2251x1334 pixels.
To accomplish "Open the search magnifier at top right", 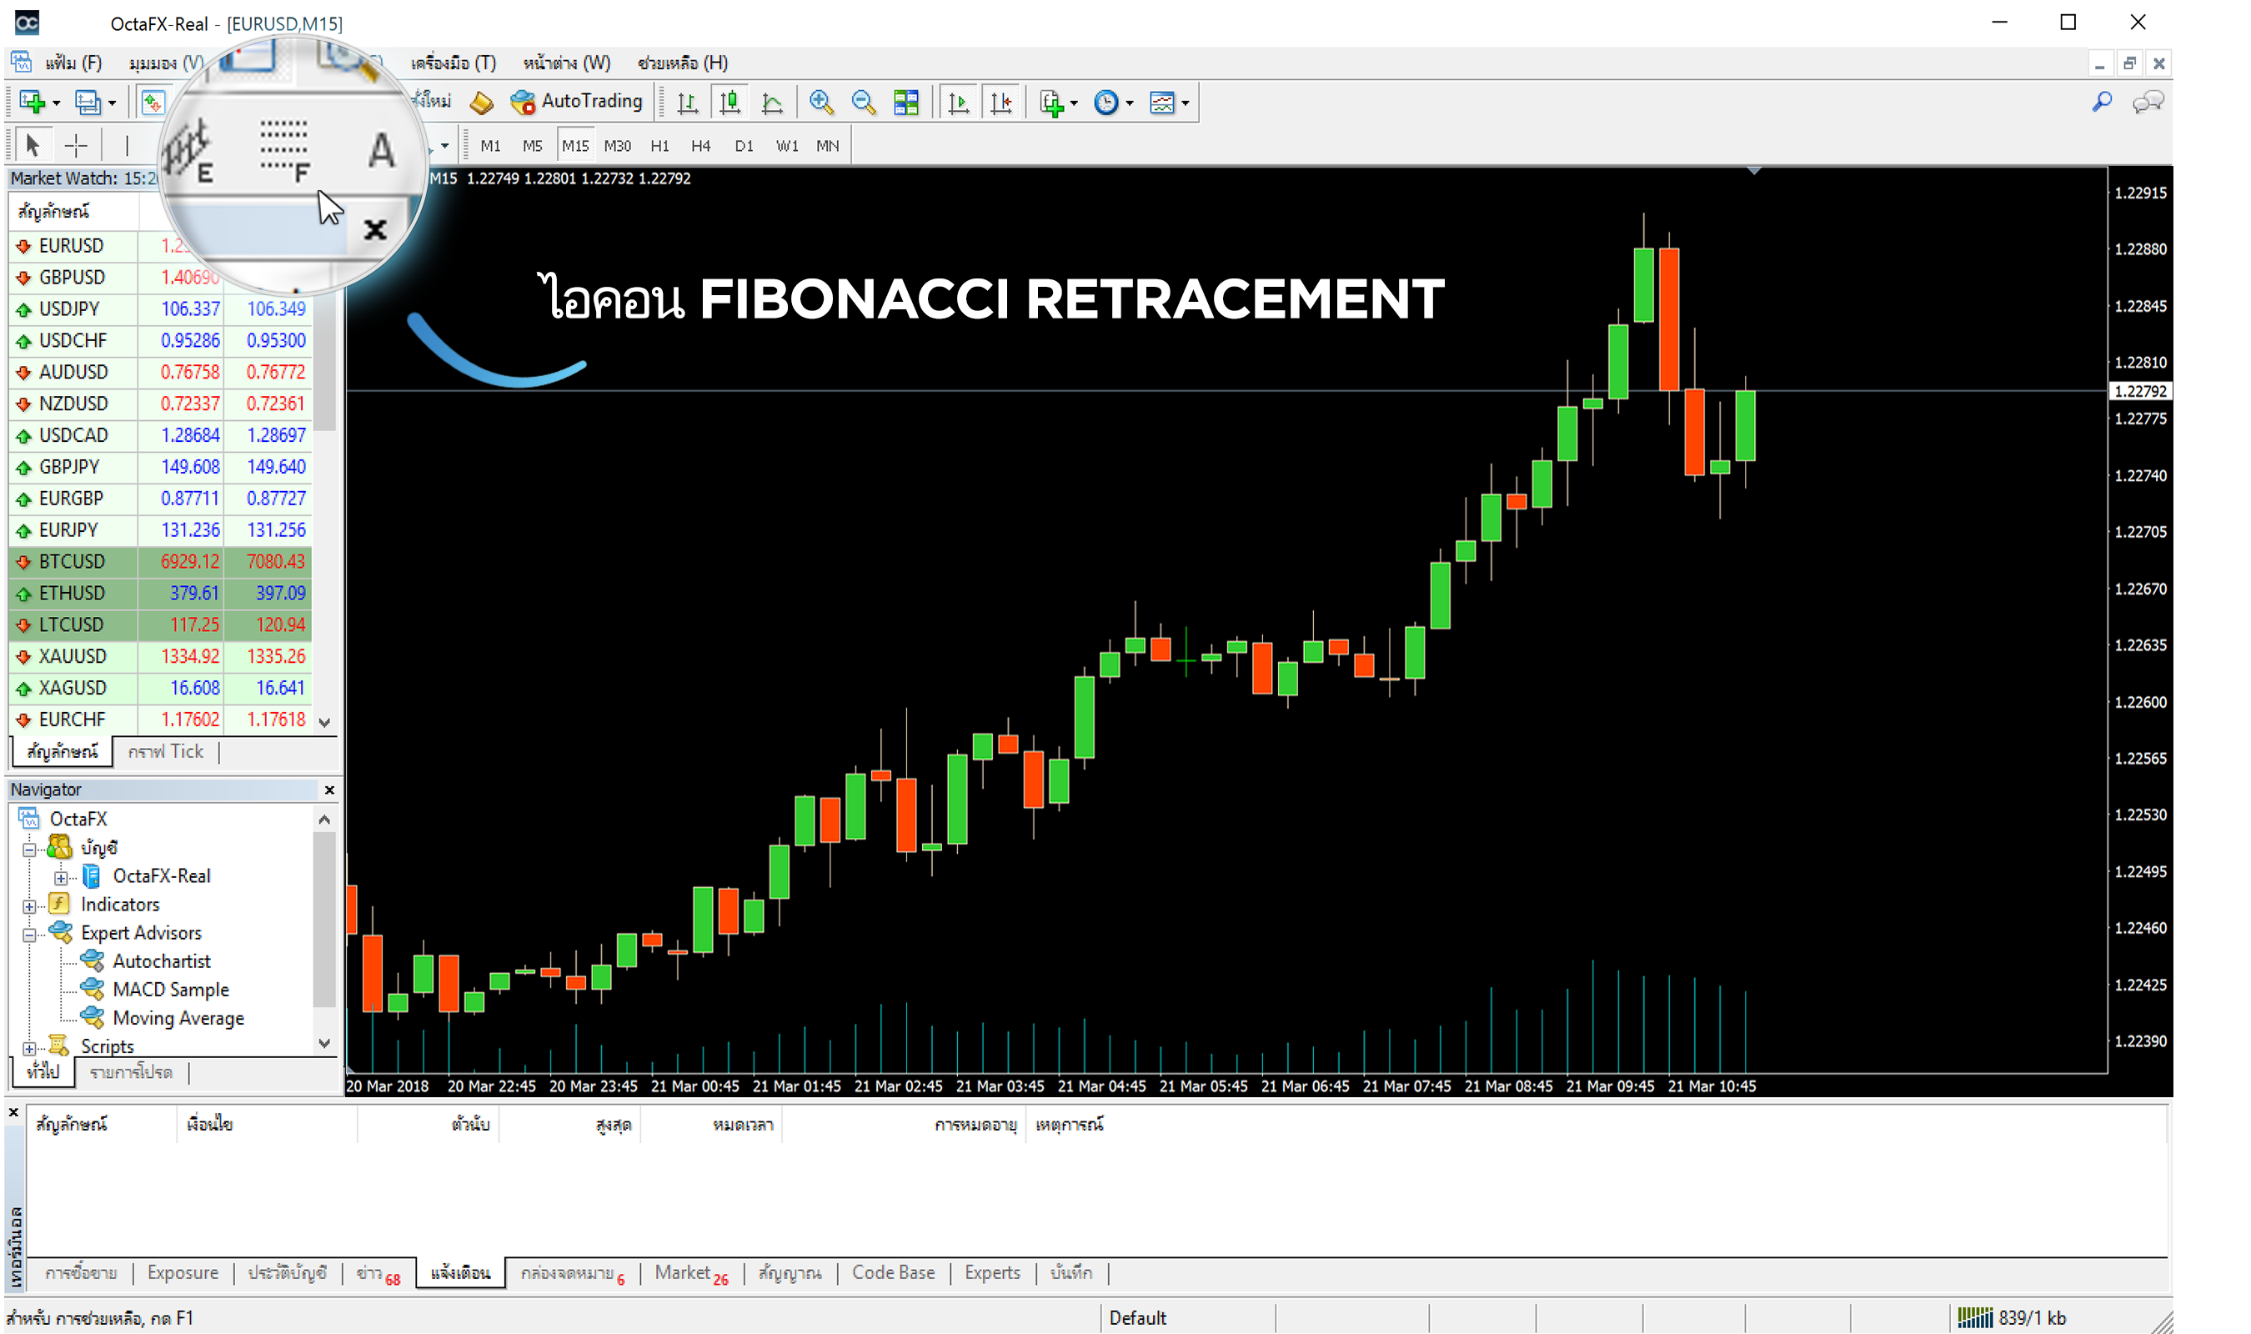I will [2102, 103].
